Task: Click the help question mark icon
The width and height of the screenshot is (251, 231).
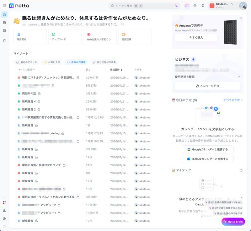Action: 195,6
